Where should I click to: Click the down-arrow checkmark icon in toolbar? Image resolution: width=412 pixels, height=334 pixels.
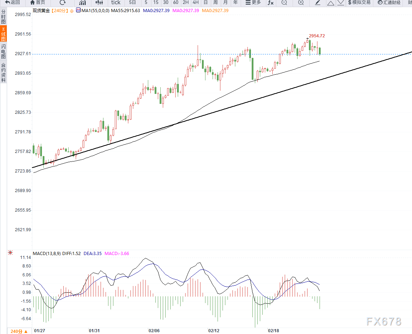tap(341, 2)
